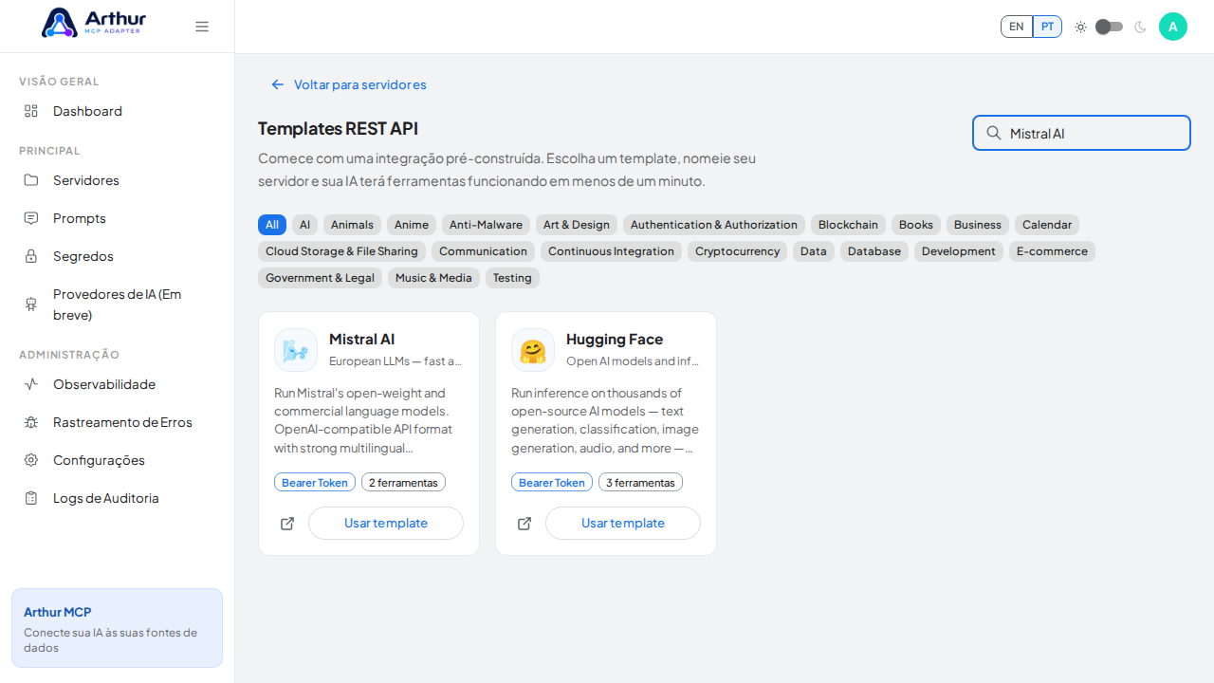The width and height of the screenshot is (1214, 683).
Task: Filter templates by Testing category
Action: tap(512, 278)
